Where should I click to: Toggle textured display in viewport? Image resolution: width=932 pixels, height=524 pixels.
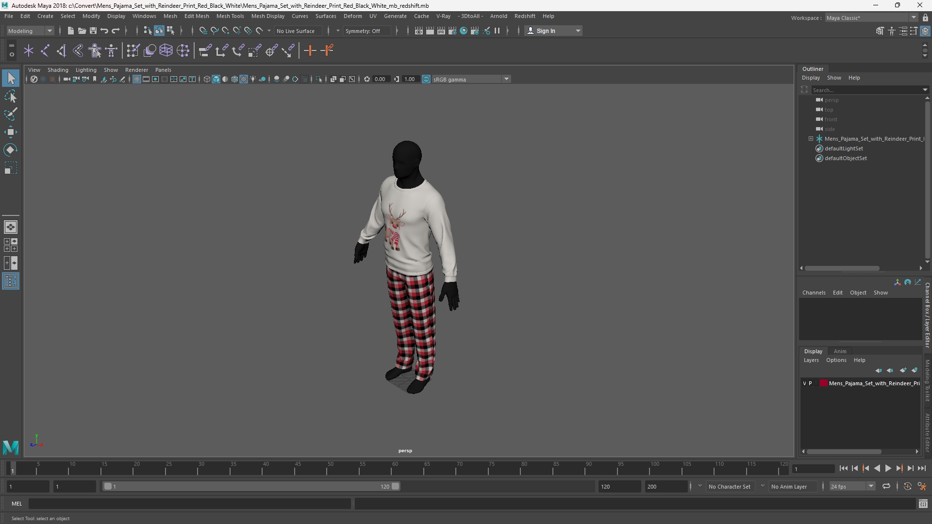coord(244,80)
